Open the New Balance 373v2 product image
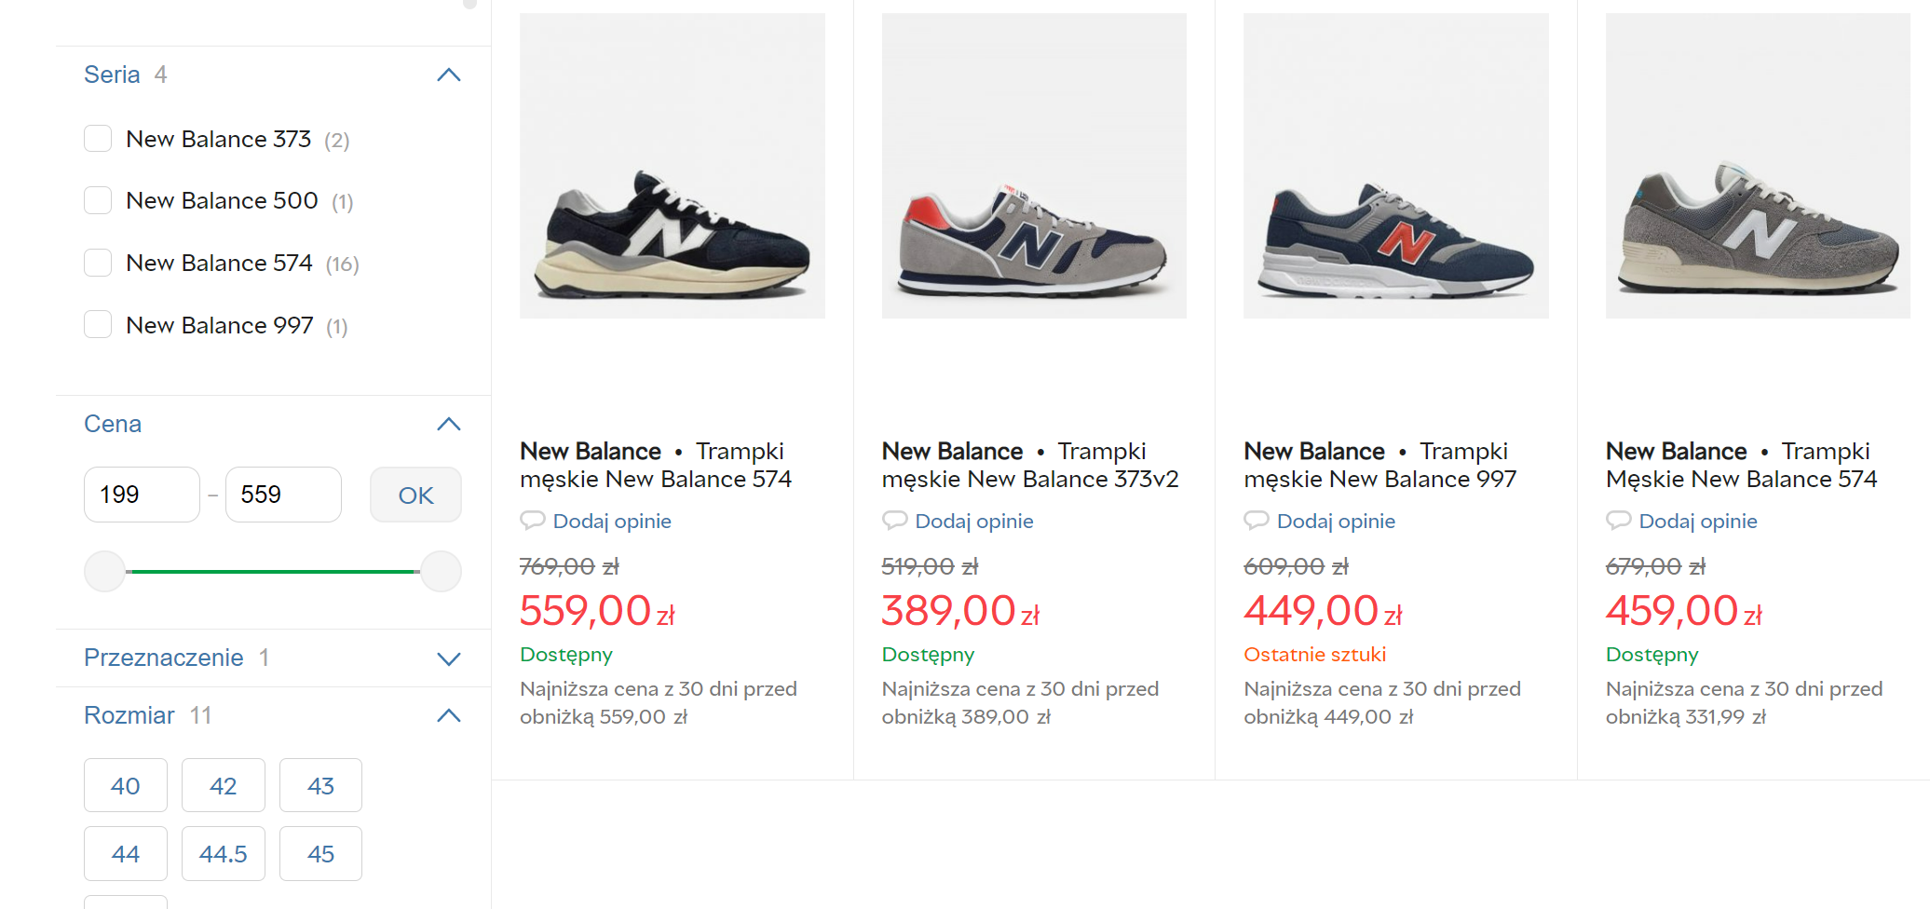1930x909 pixels. [x=1033, y=166]
